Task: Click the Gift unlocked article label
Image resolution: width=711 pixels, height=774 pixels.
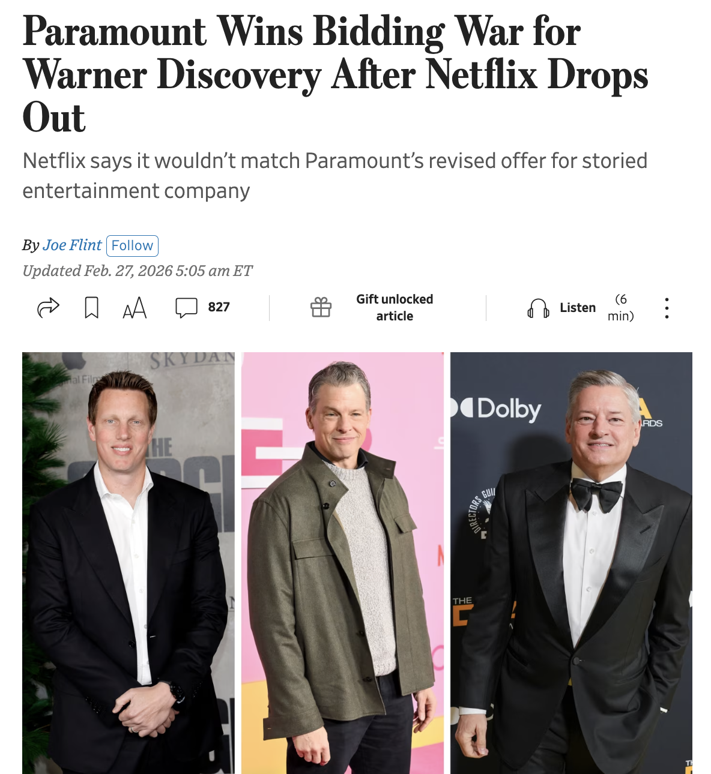Action: [395, 308]
